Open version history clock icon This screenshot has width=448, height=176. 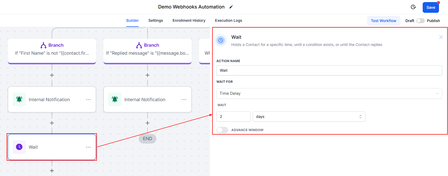click(x=413, y=7)
